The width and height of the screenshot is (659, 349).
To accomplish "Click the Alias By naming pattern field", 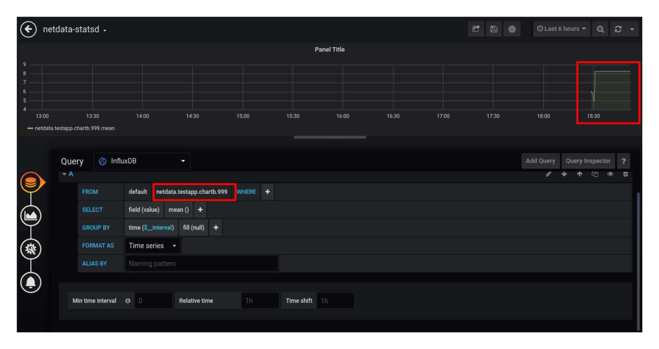I will 201,263.
